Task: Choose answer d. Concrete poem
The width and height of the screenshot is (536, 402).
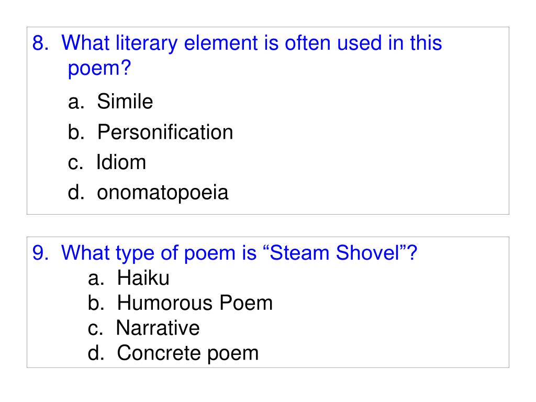Action: (173, 353)
